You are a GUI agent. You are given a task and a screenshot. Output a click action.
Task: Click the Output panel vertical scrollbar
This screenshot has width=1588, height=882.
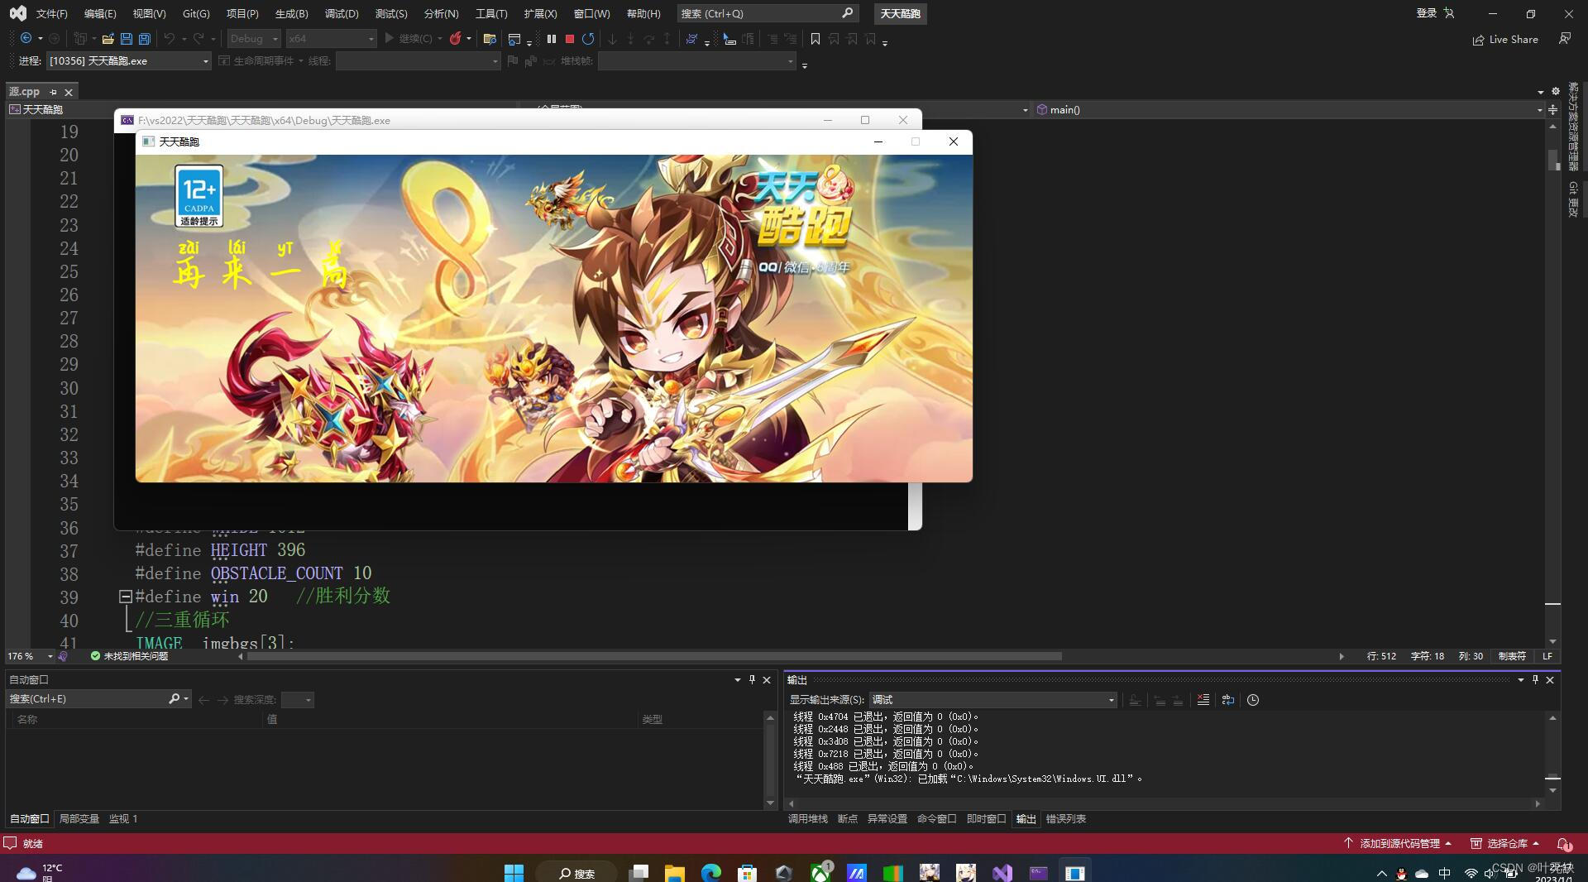(1552, 754)
